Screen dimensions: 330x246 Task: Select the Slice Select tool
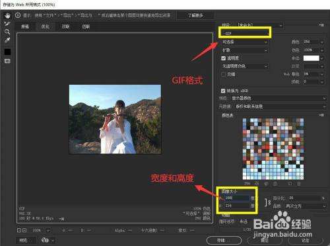[x=7, y=23]
